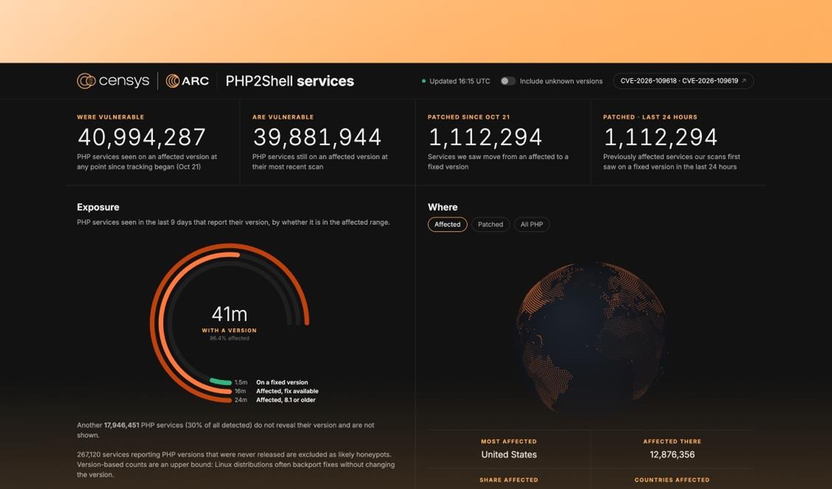Image resolution: width=832 pixels, height=489 pixels.
Task: Switch to the Patched filter tab
Action: (x=490, y=224)
